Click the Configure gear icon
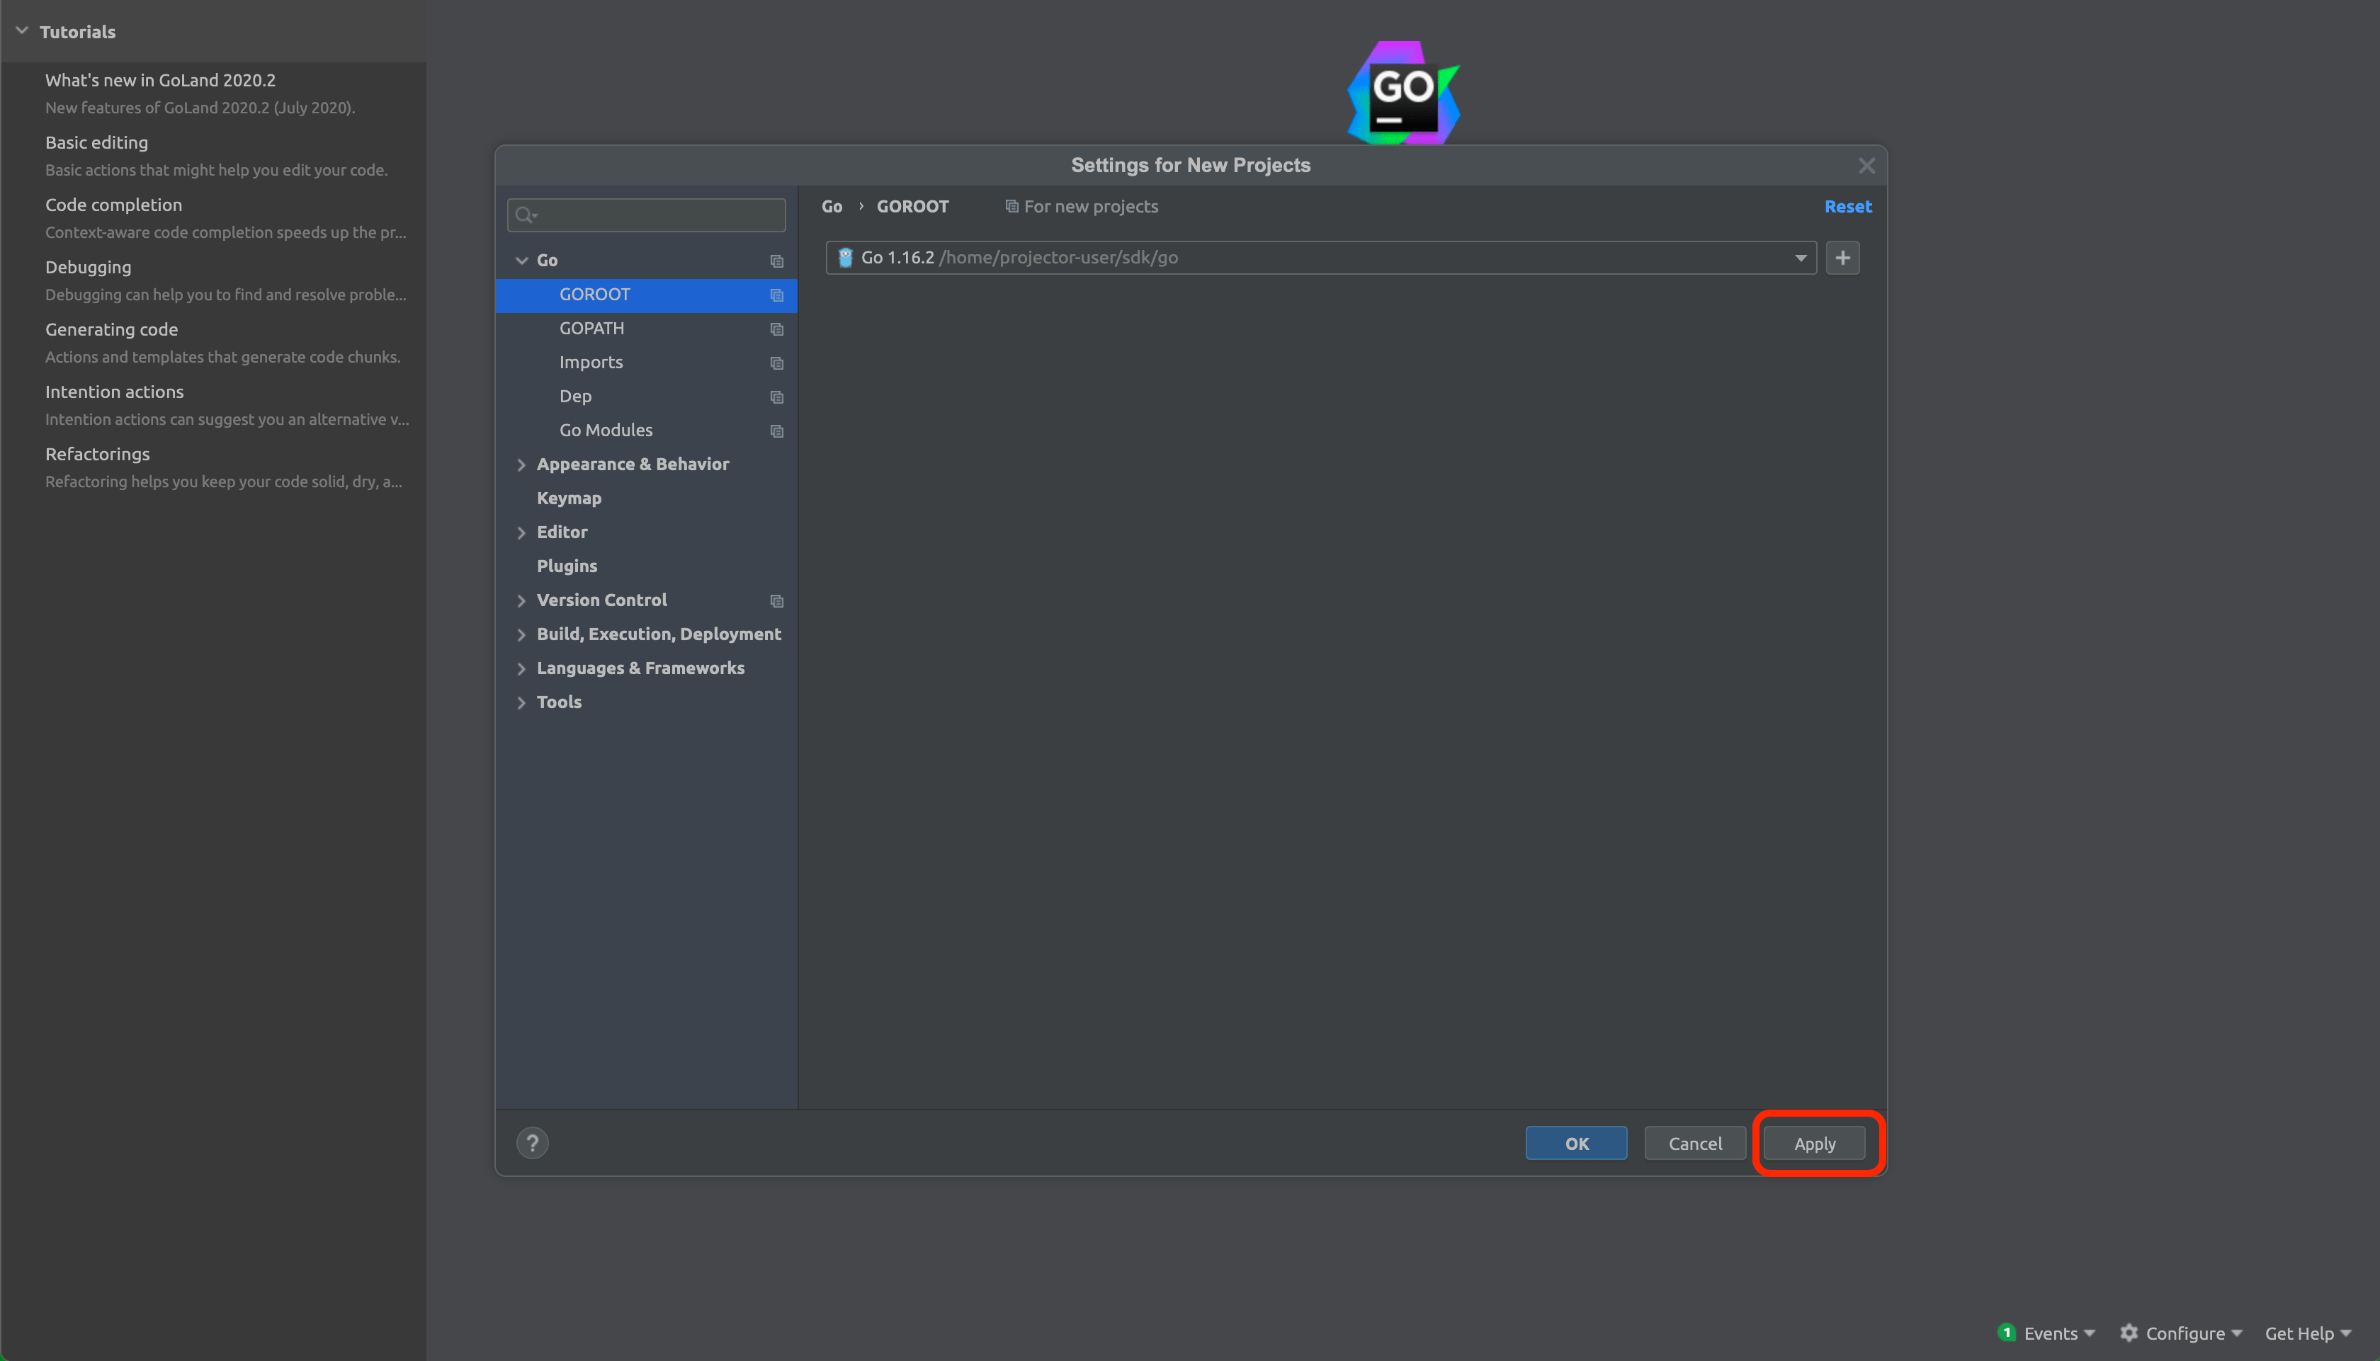The width and height of the screenshot is (2380, 1361). pos(2129,1333)
